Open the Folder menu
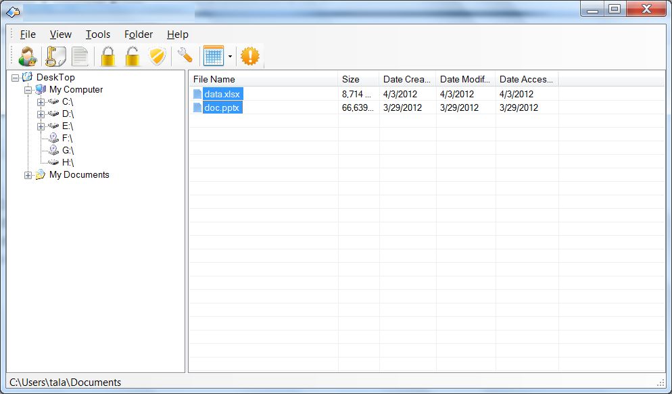The width and height of the screenshot is (672, 394). point(139,34)
